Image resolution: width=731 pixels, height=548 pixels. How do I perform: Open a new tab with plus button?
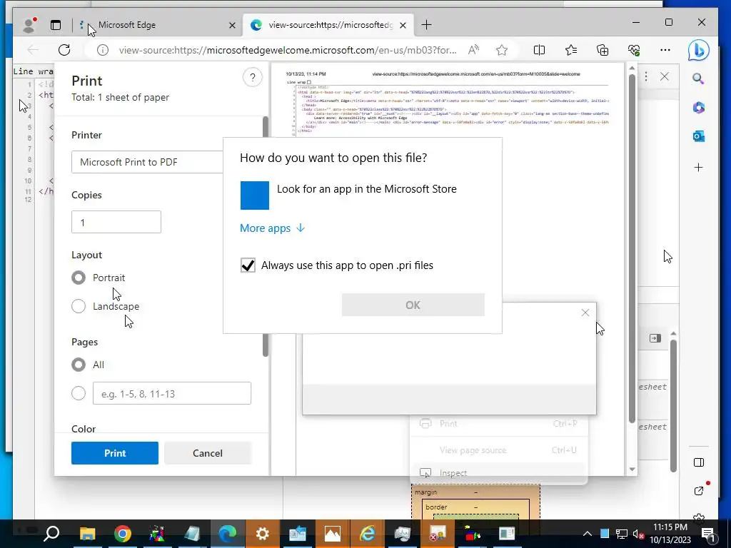pyautogui.click(x=426, y=25)
